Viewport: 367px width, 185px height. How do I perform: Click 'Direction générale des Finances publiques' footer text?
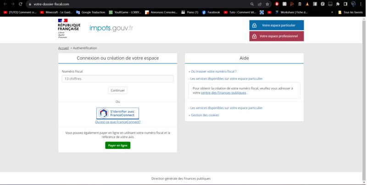pyautogui.click(x=181, y=179)
